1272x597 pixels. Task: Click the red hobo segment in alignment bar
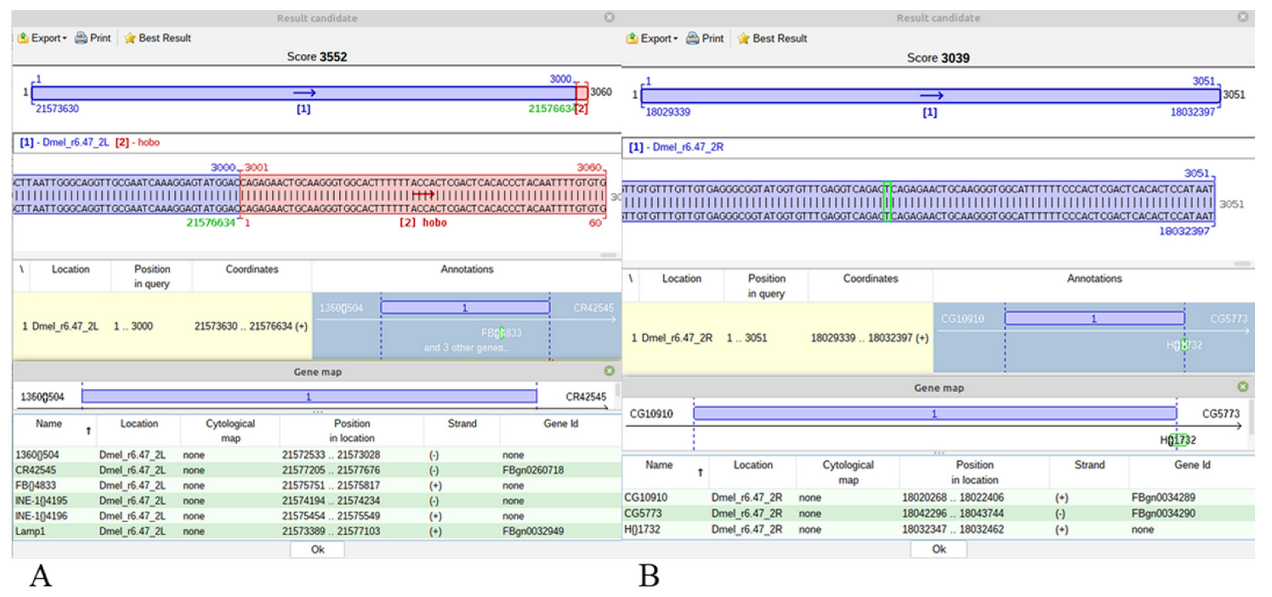point(582,93)
